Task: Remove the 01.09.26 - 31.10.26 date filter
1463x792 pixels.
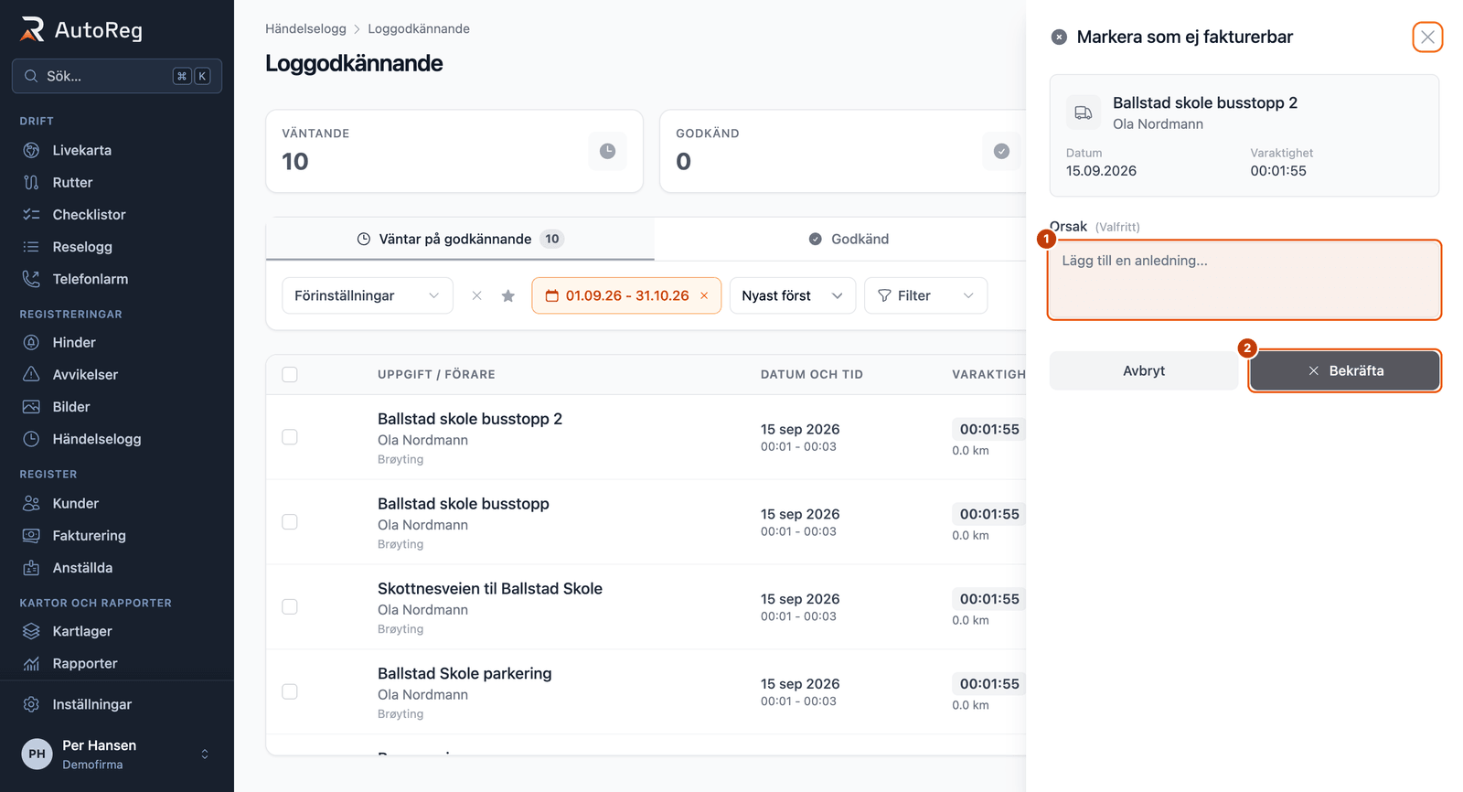Action: [x=704, y=295]
